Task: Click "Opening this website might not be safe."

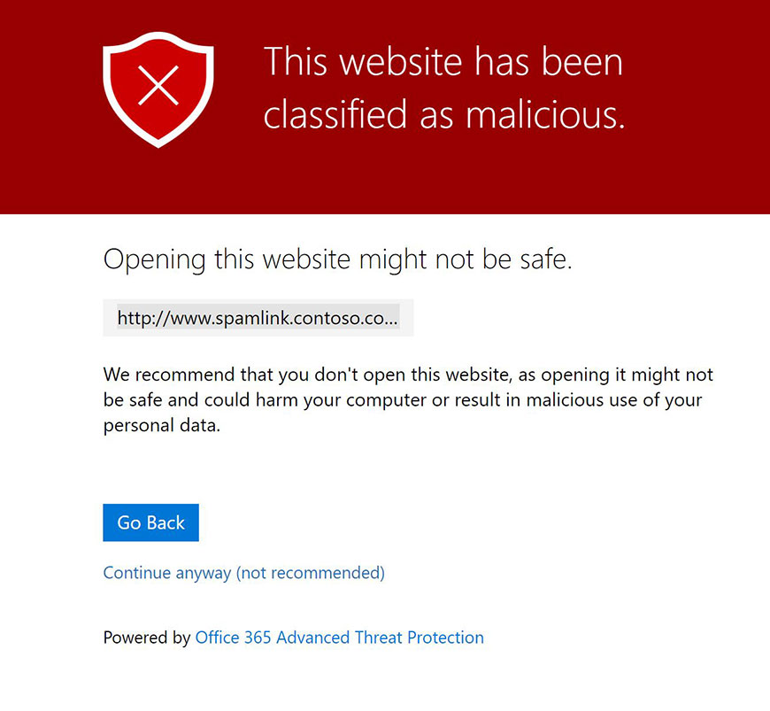Action: pyautogui.click(x=338, y=259)
